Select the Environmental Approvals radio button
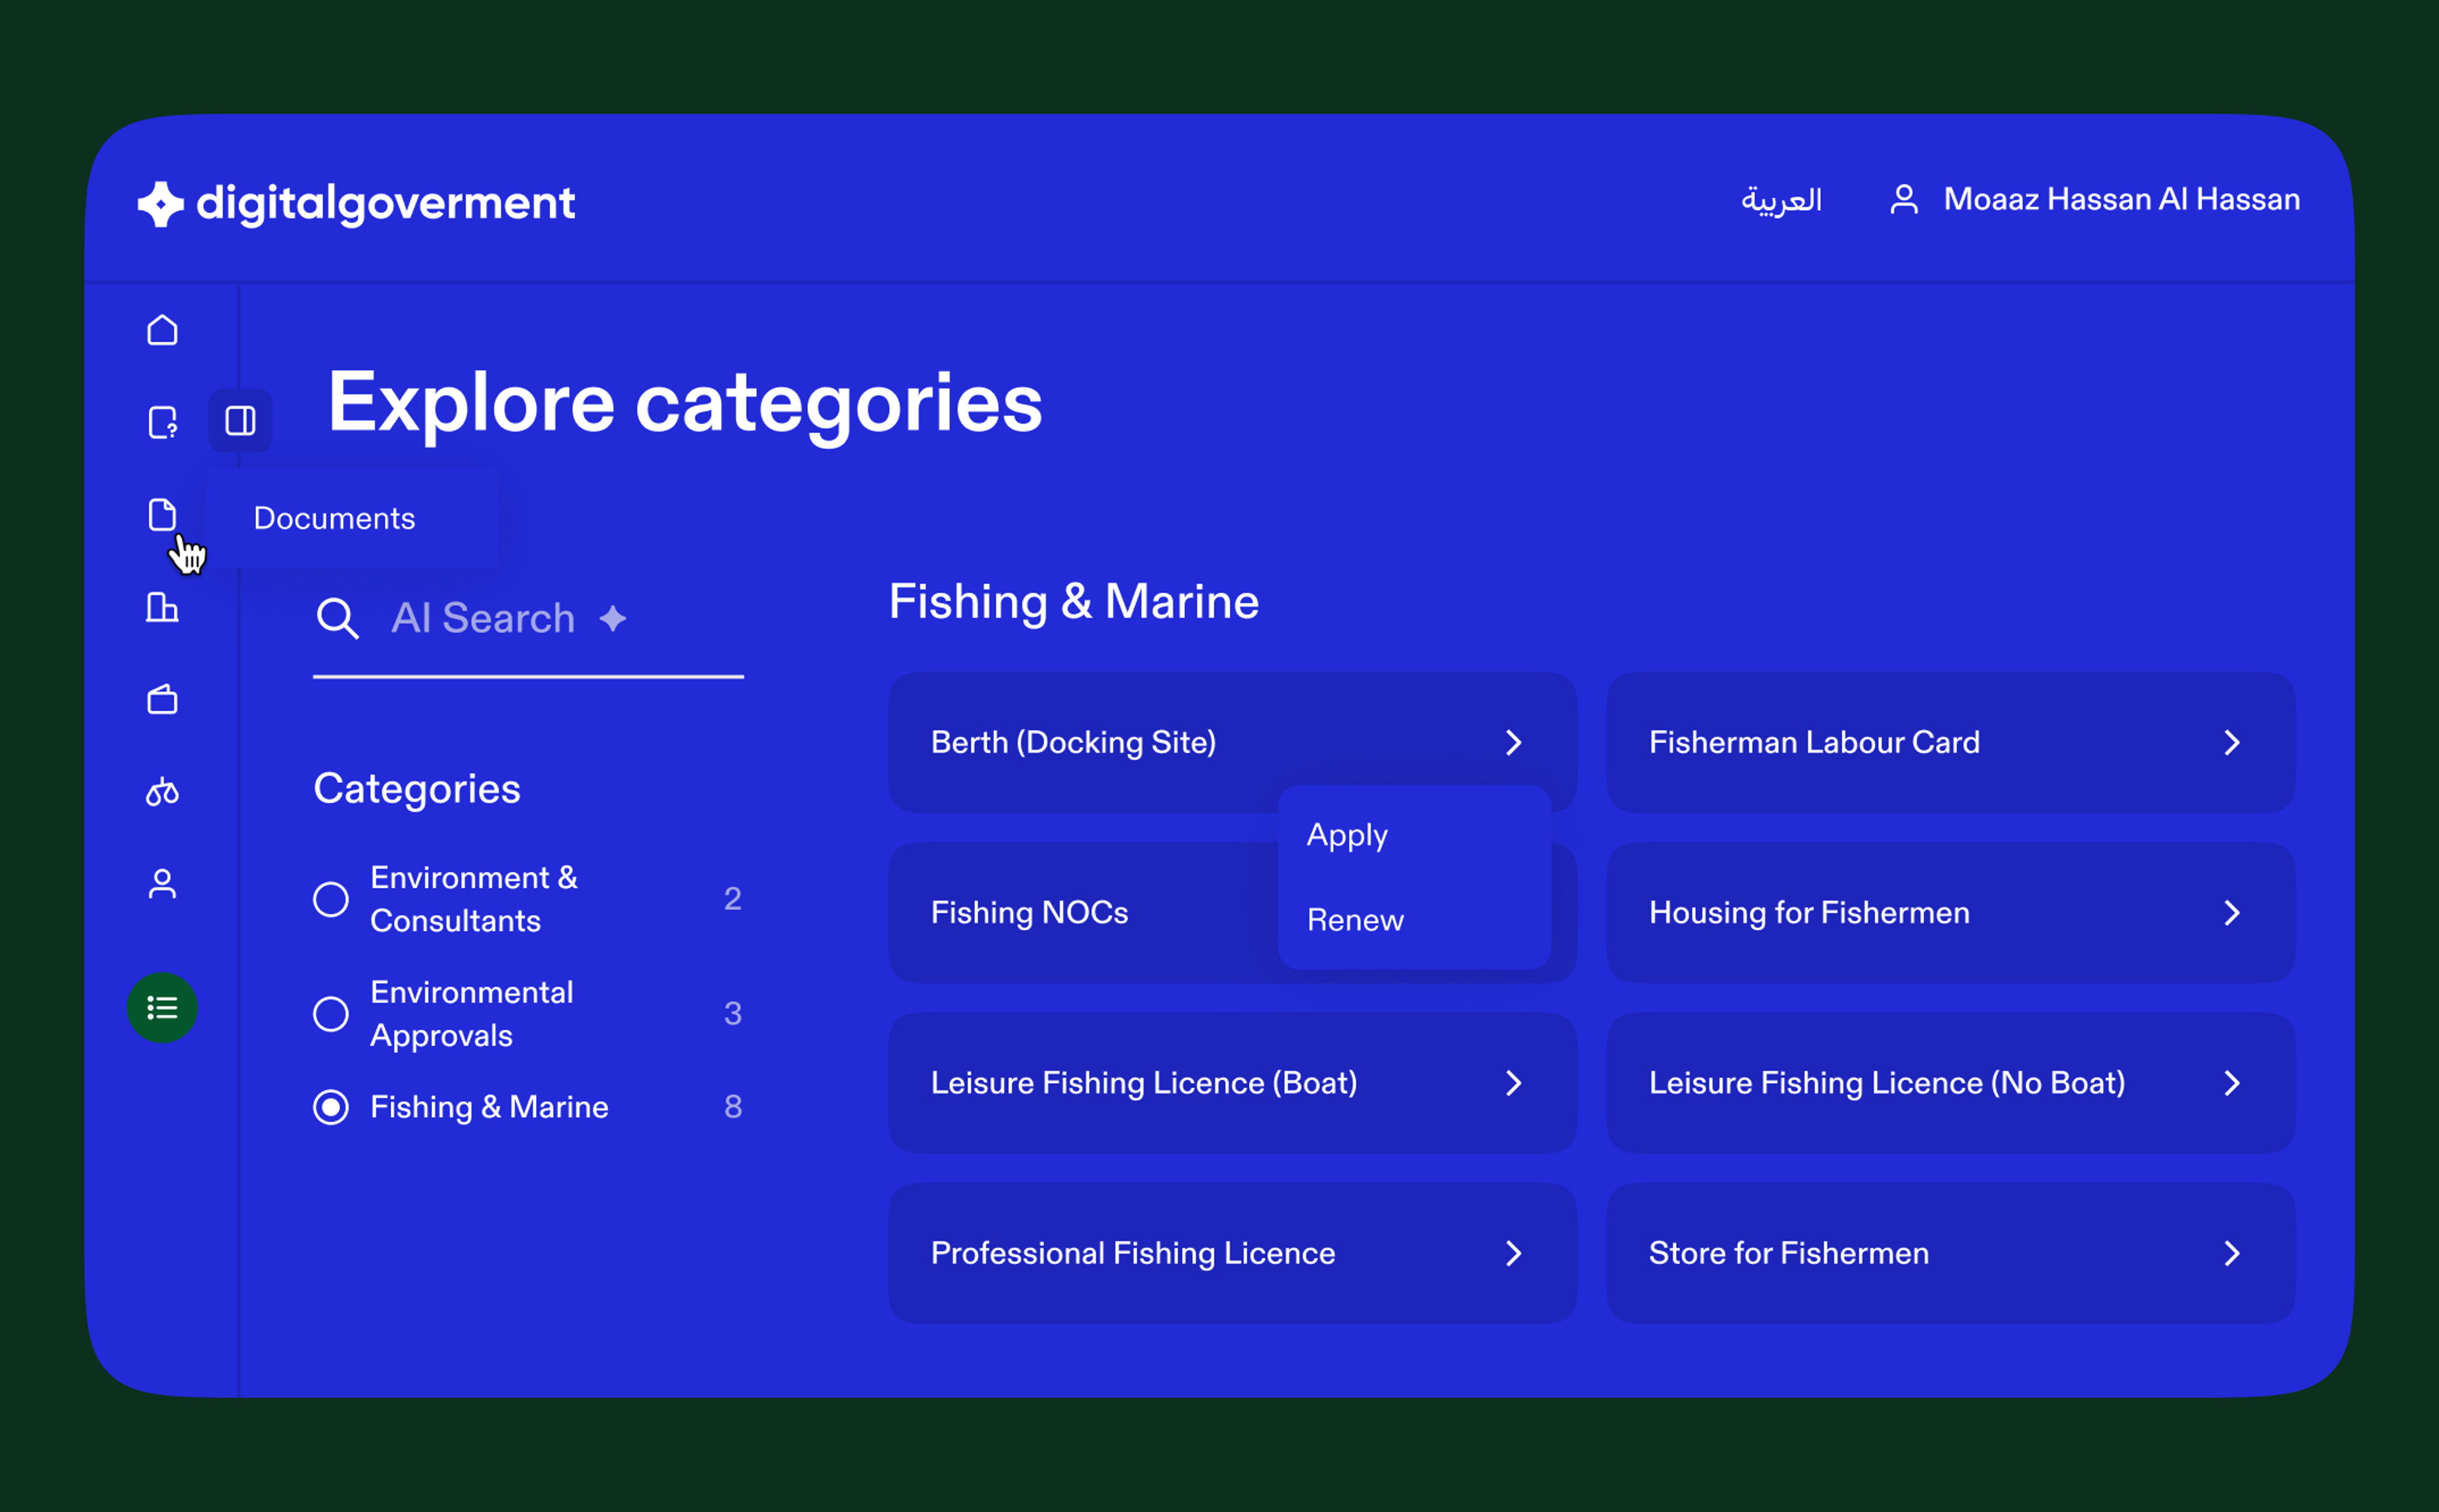Image resolution: width=2439 pixels, height=1512 pixels. [331, 1014]
